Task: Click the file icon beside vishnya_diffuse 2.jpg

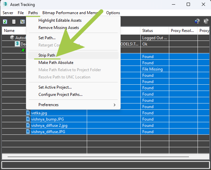Action: click(28, 125)
